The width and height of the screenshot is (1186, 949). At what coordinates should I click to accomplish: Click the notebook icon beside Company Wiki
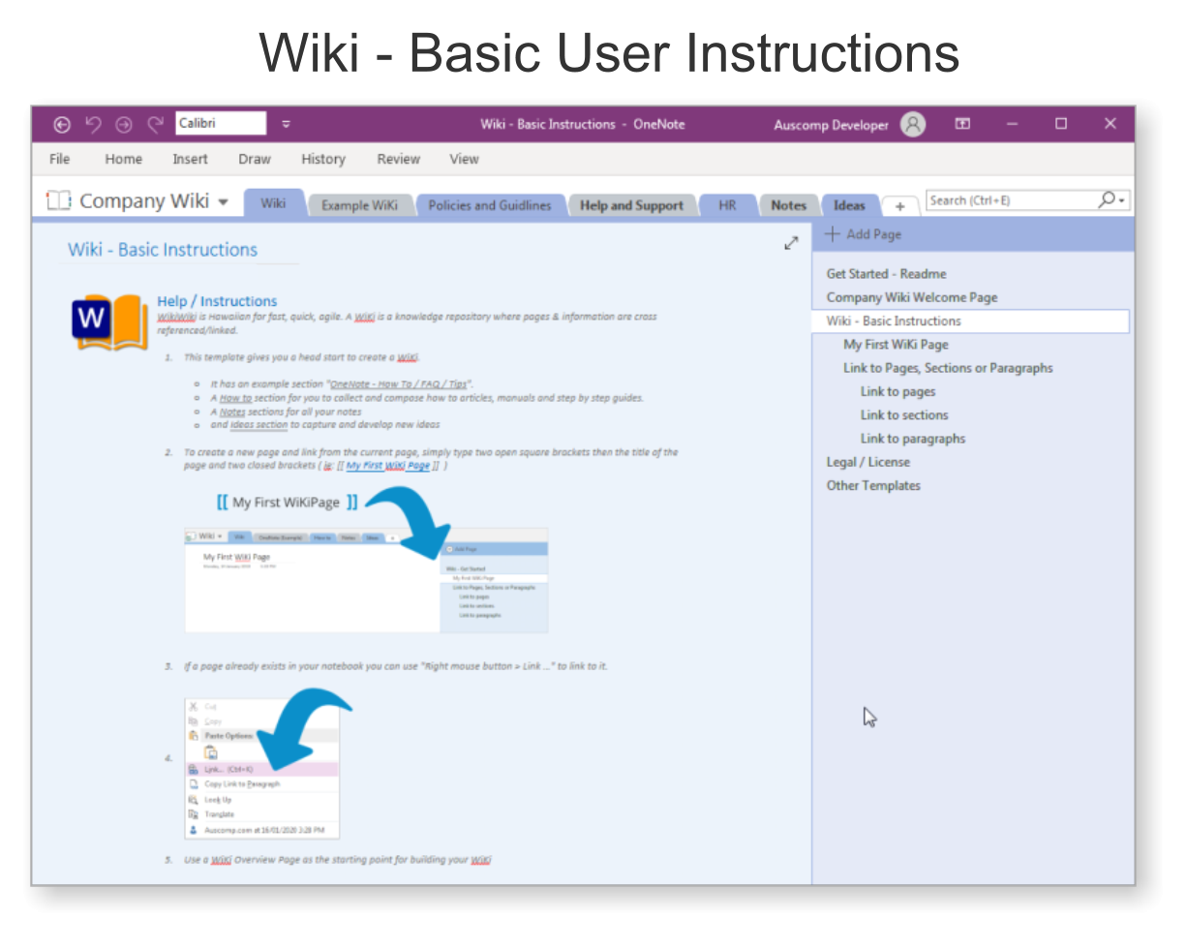59,200
